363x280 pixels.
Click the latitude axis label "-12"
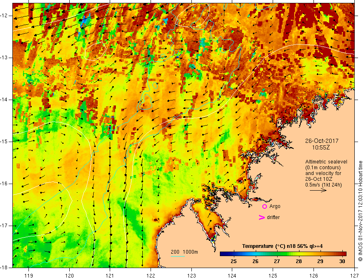click(x=4, y=16)
